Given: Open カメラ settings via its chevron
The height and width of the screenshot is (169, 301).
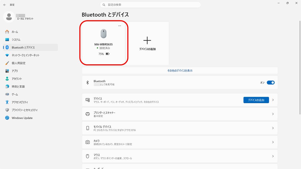Looking at the screenshot, I should pos(273,142).
